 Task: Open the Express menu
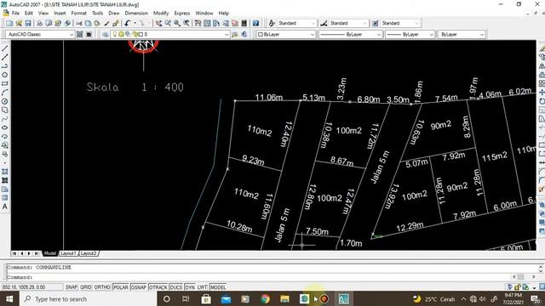(182, 14)
